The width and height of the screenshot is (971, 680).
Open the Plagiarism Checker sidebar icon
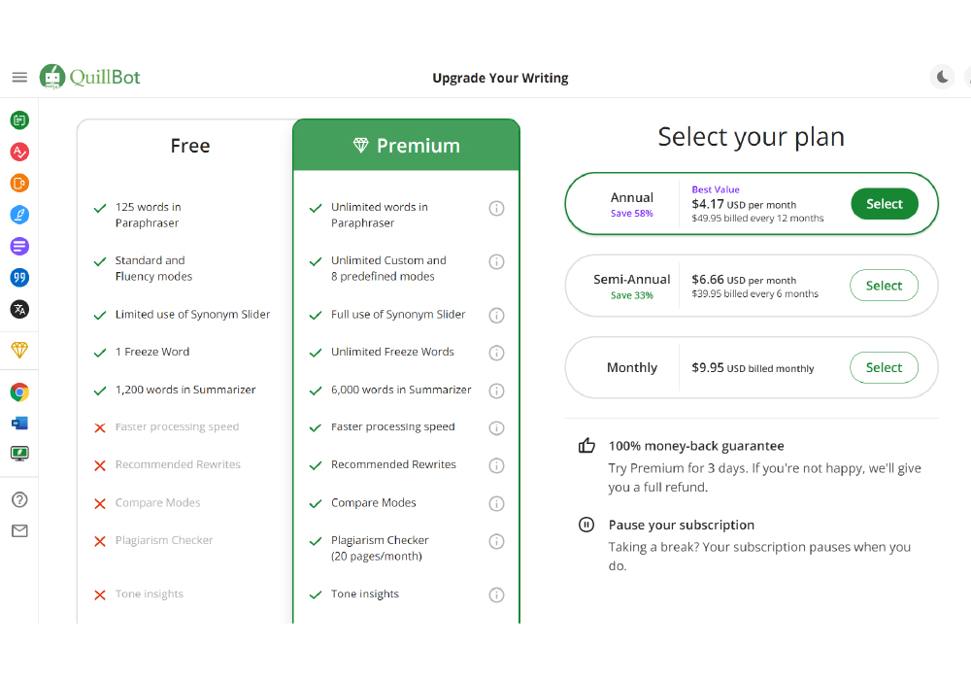[19, 183]
